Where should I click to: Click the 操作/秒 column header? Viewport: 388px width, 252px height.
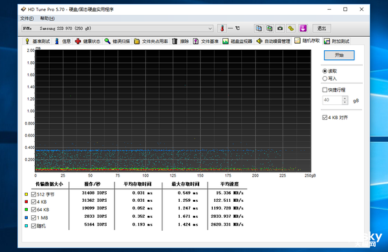click(92, 184)
